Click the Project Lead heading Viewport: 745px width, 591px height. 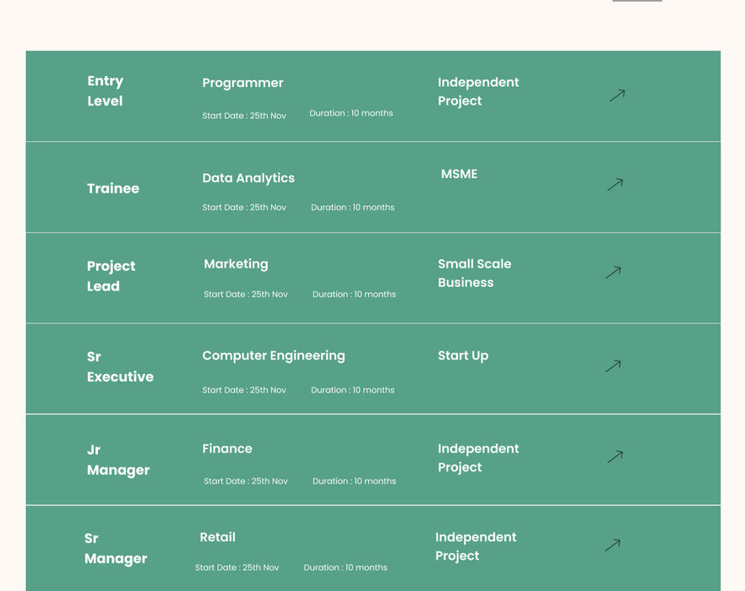coord(111,276)
